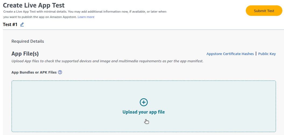Open help icon next to App Bundles label
This screenshot has height=135, width=284.
pos(60,72)
